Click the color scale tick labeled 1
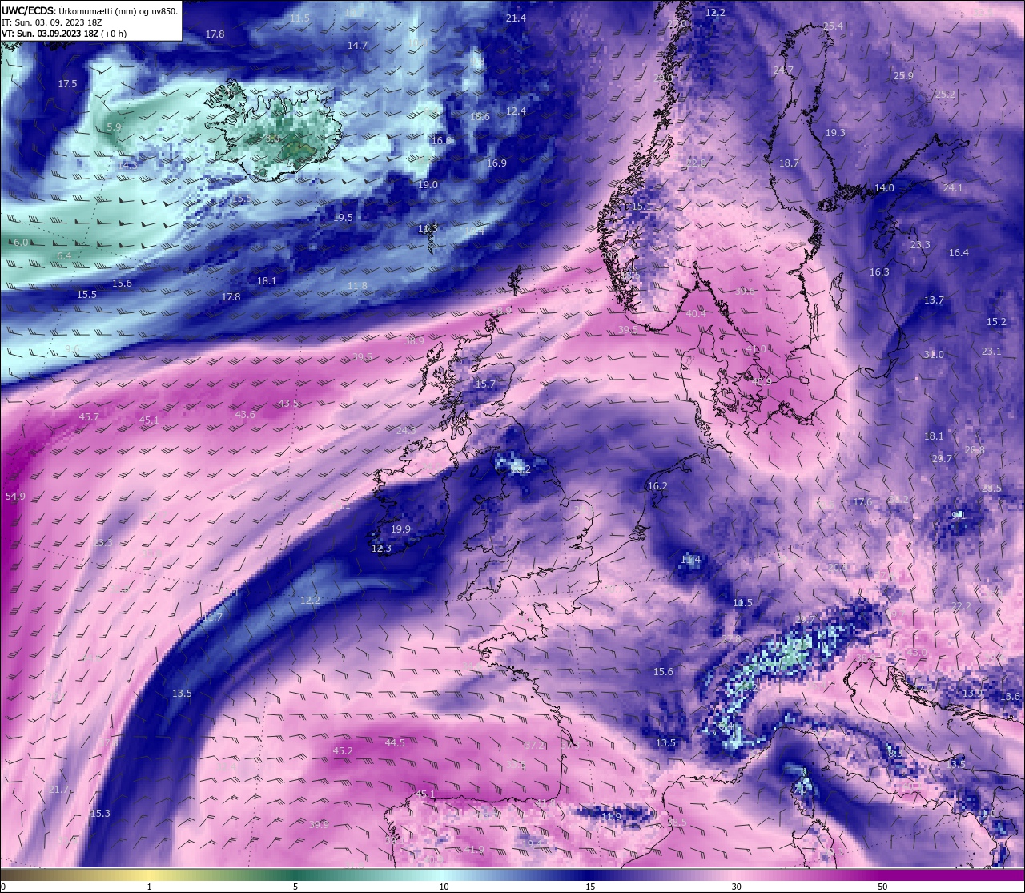 click(149, 887)
